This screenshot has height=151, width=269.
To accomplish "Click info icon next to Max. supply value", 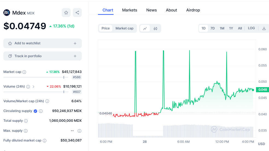I will [x=80, y=131].
